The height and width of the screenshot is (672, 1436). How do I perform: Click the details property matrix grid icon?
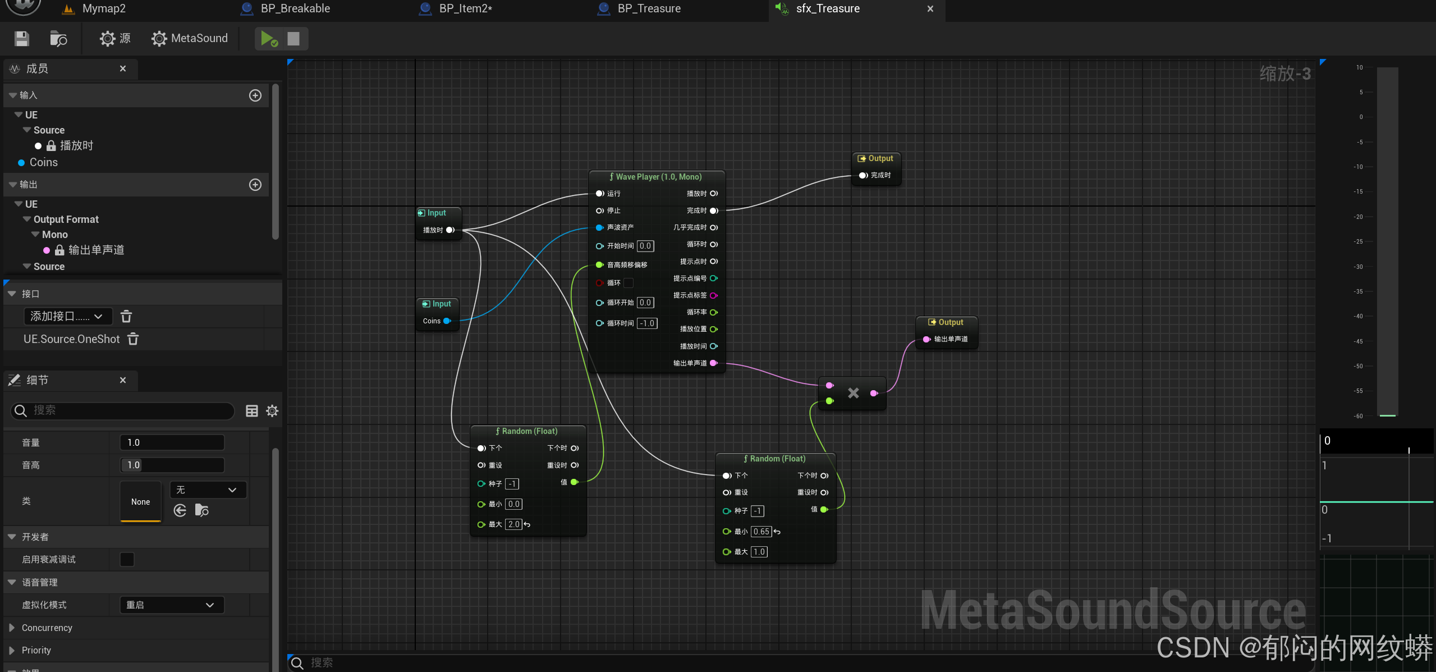click(x=252, y=411)
